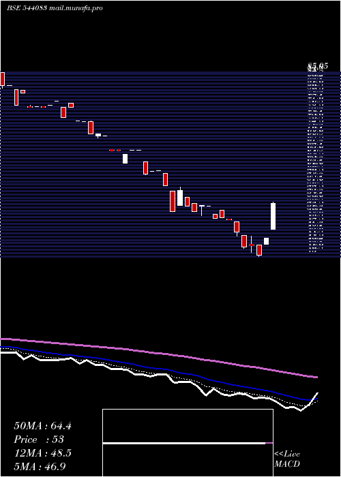341x477 pixels.
Task: Click the 'BSE 544088 mail.munafa.pro' title text
Action: click(55, 8)
